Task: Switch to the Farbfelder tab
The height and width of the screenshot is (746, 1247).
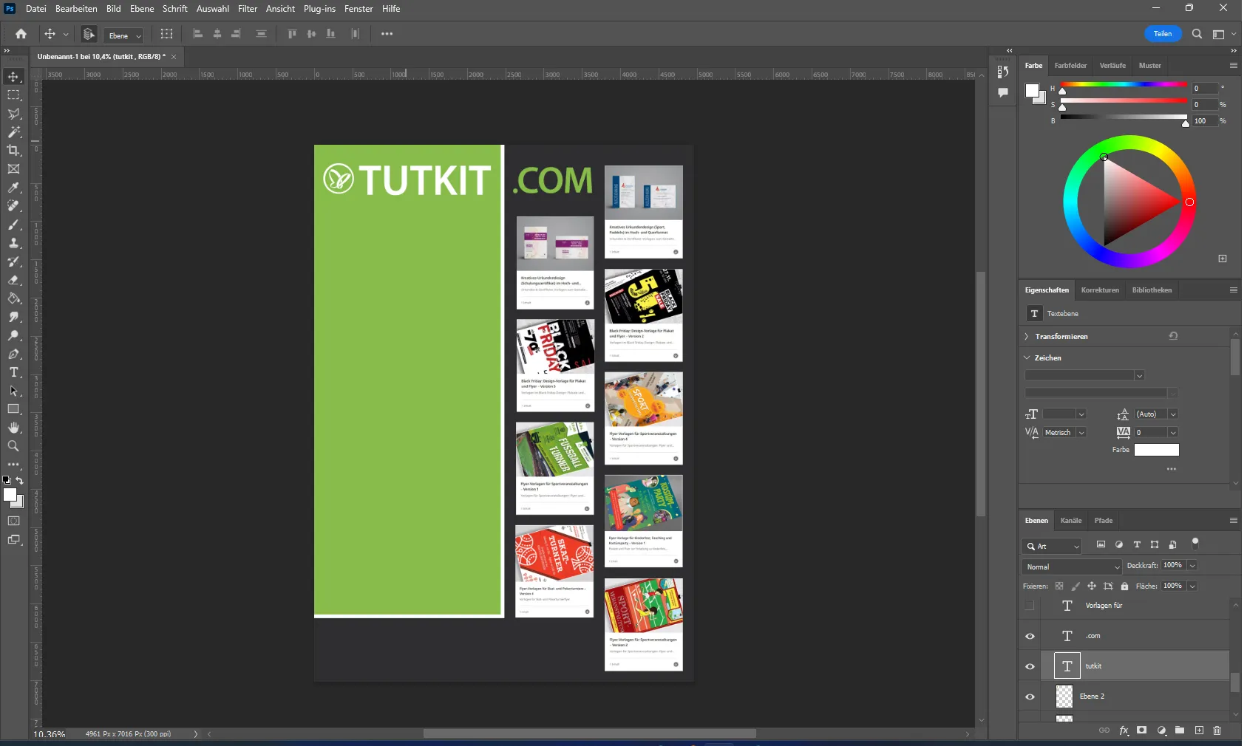Action: 1070,66
